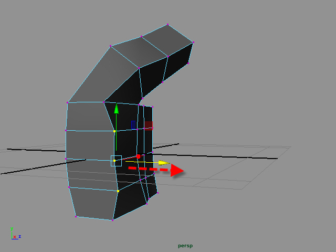Click the dark red plane handle of manipulator

coord(148,125)
